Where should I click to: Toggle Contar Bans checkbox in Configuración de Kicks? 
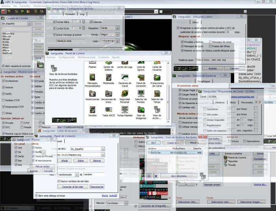coord(54,22)
